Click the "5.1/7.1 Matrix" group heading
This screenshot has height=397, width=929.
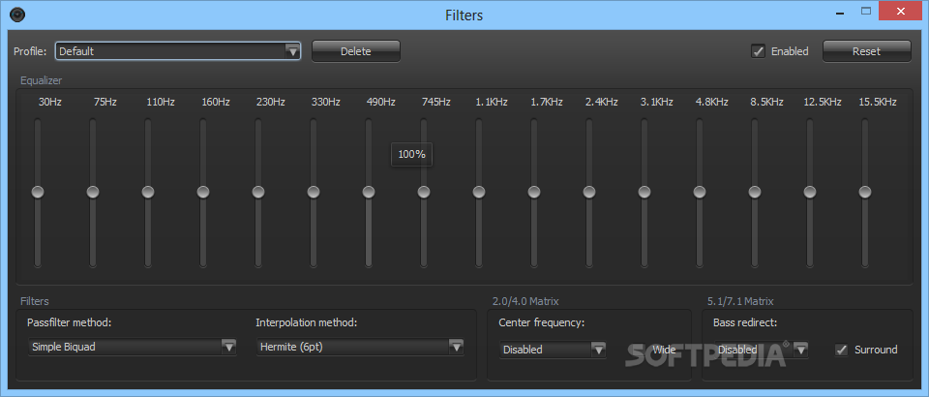(x=740, y=301)
